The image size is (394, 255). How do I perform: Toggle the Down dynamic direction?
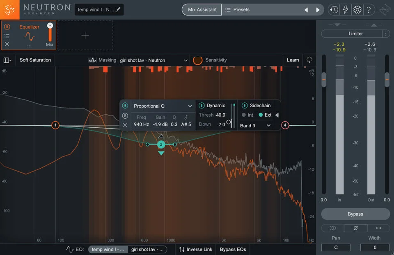click(x=205, y=124)
